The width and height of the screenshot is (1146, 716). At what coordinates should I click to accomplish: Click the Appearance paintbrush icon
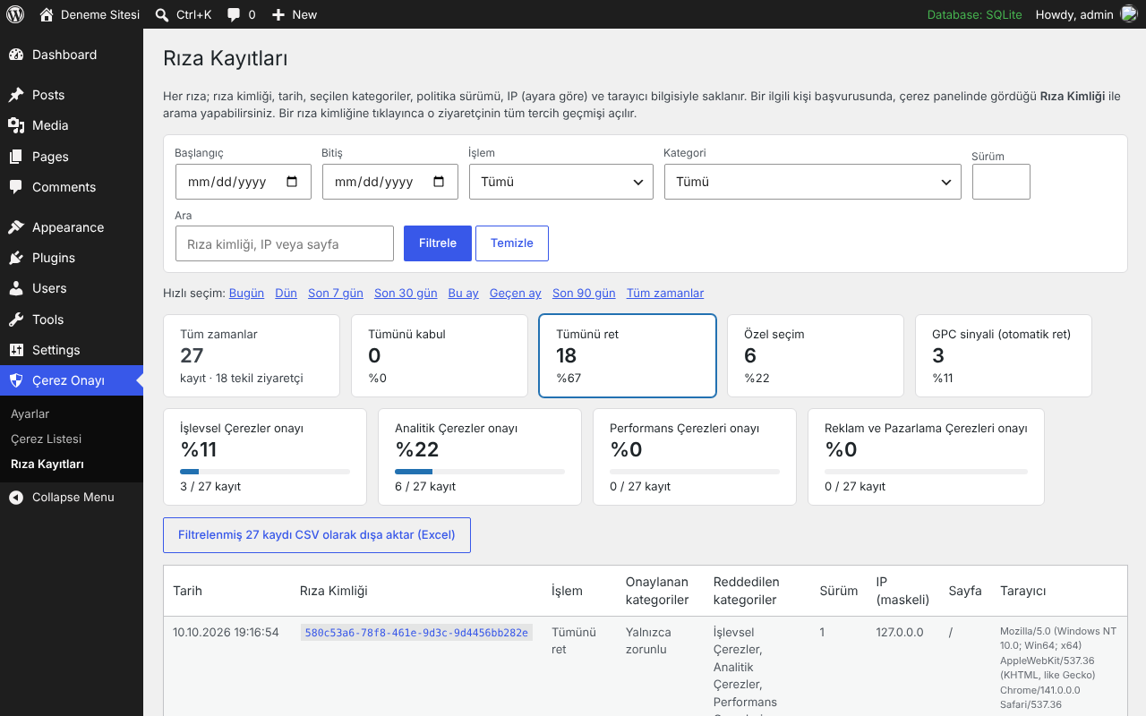16,227
